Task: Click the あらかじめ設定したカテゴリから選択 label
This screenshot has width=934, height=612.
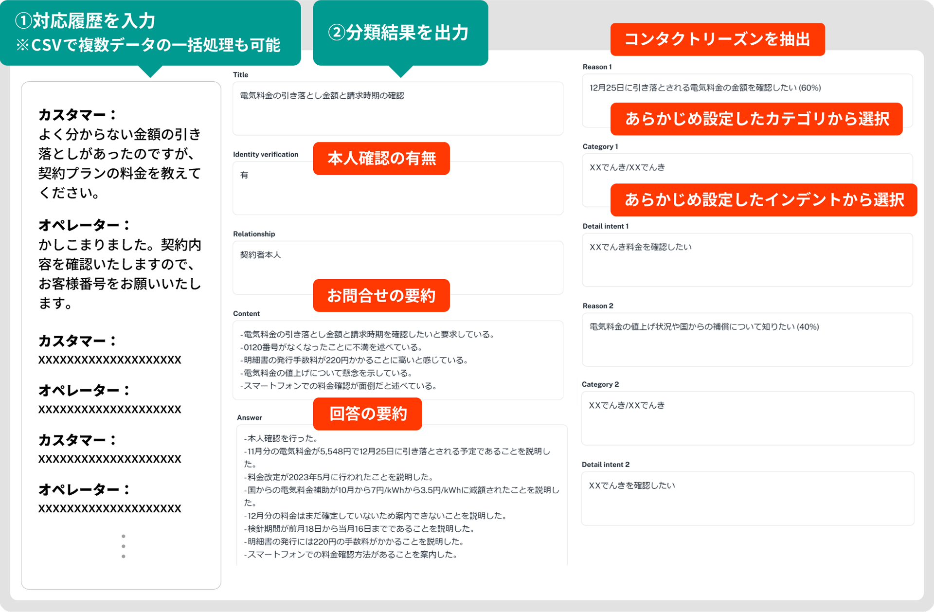Action: coord(756,119)
